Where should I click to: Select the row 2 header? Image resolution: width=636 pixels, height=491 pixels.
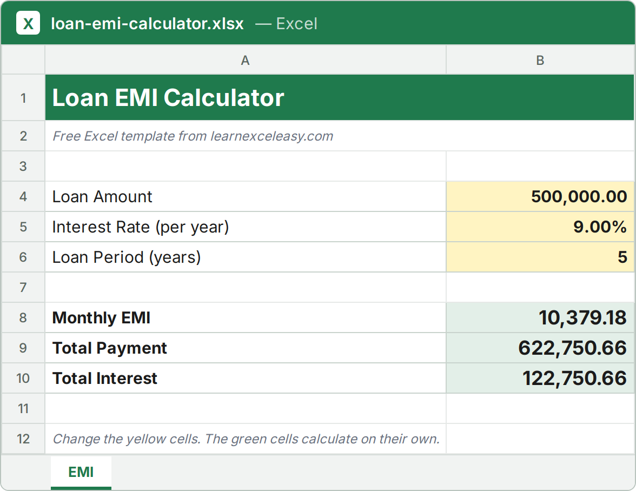[x=23, y=136]
